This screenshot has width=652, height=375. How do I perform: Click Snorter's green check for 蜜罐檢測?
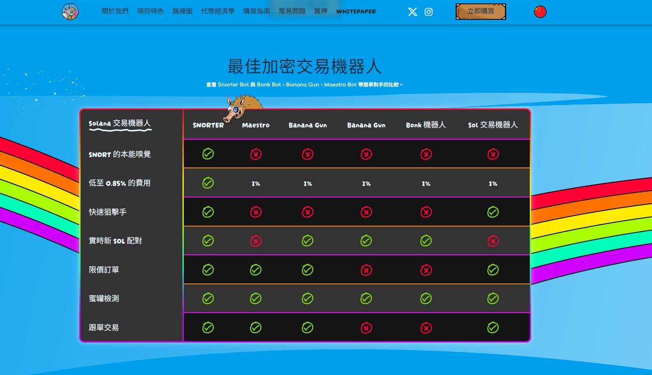tap(208, 299)
